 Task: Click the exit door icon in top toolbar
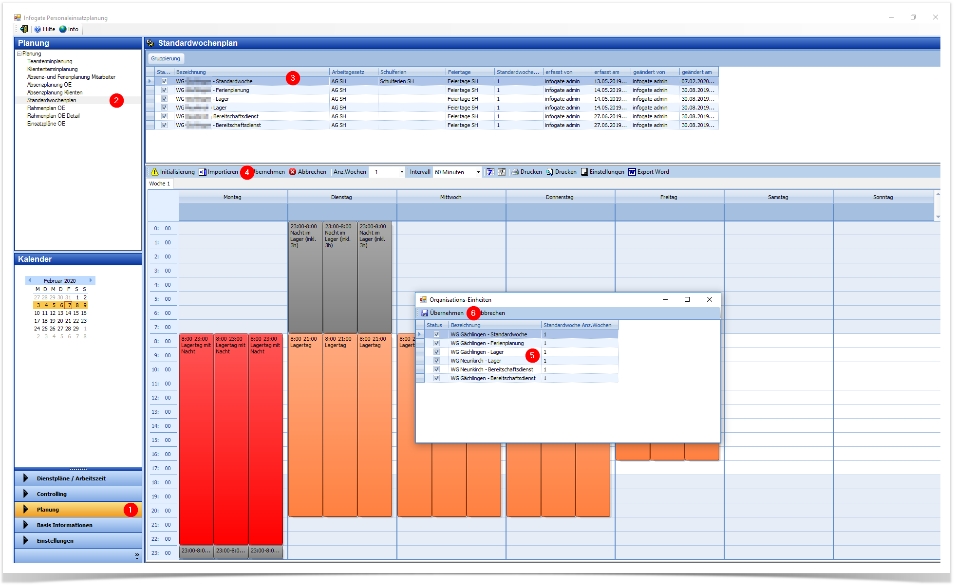pyautogui.click(x=23, y=29)
